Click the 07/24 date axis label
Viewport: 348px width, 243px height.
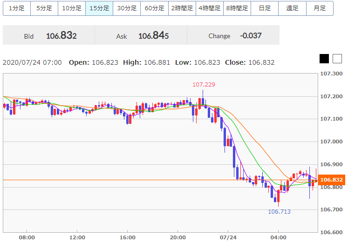click(228, 238)
